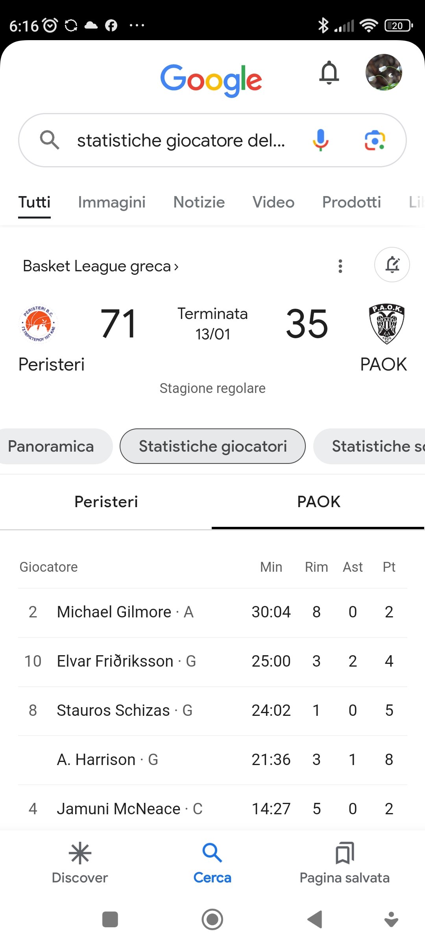The width and height of the screenshot is (425, 945).
Task: Start voice search with microphone icon
Action: (x=321, y=140)
